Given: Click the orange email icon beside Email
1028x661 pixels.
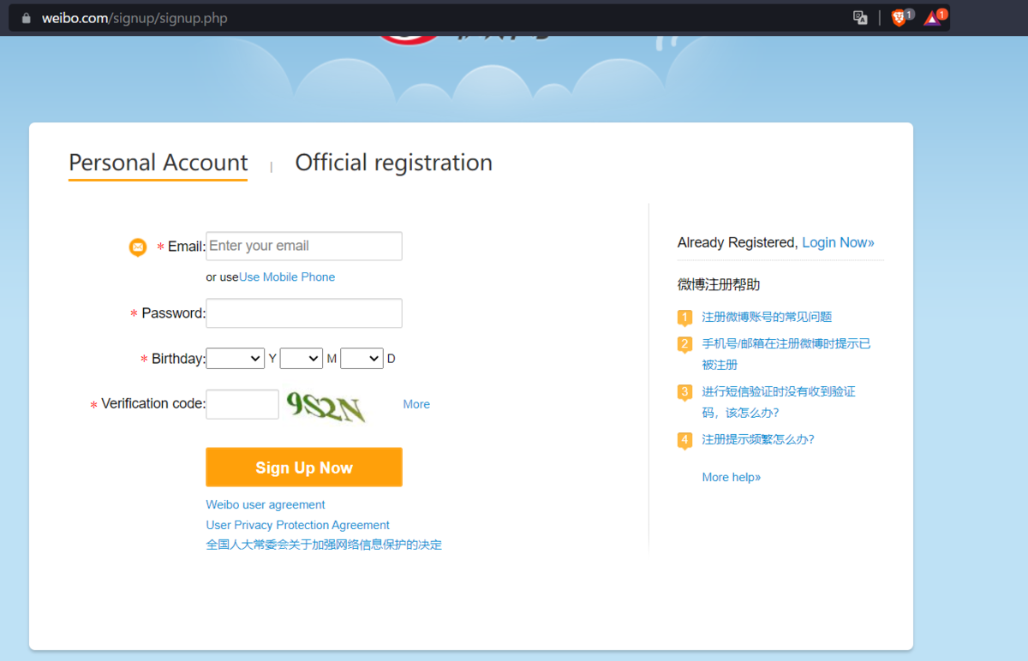Looking at the screenshot, I should pyautogui.click(x=138, y=247).
